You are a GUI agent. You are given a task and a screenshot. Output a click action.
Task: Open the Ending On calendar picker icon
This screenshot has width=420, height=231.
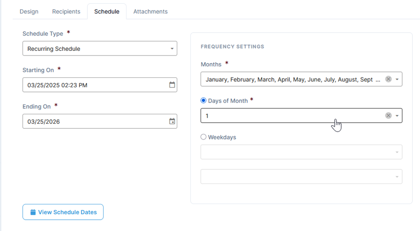172,121
